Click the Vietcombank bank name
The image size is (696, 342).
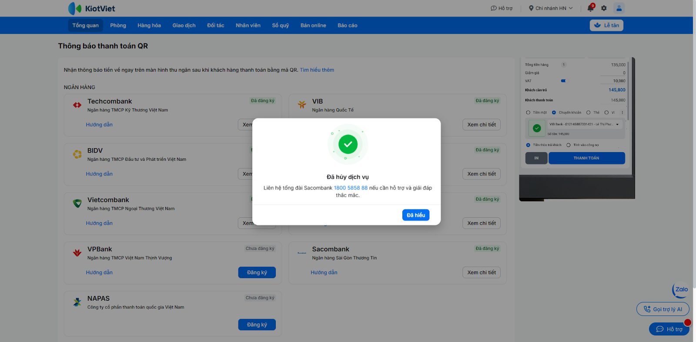tap(108, 200)
